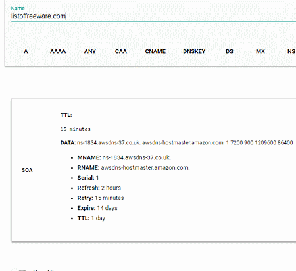
Task: Select the AAAA record type button
Action: (58, 51)
